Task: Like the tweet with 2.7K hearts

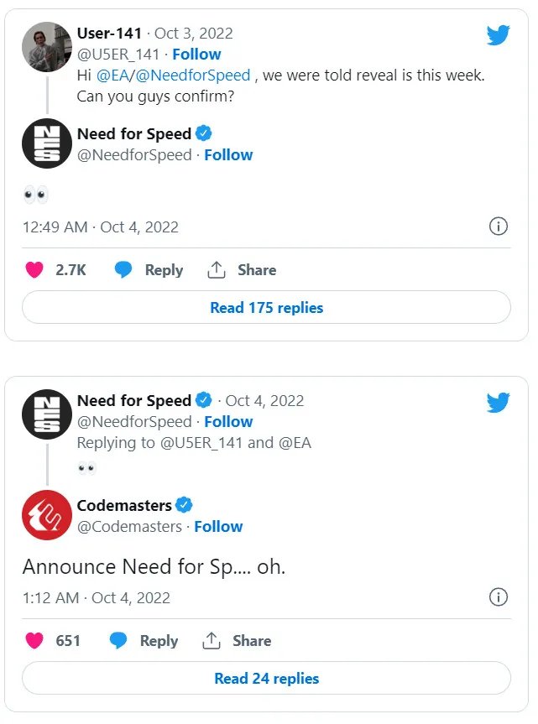Action: 34,270
